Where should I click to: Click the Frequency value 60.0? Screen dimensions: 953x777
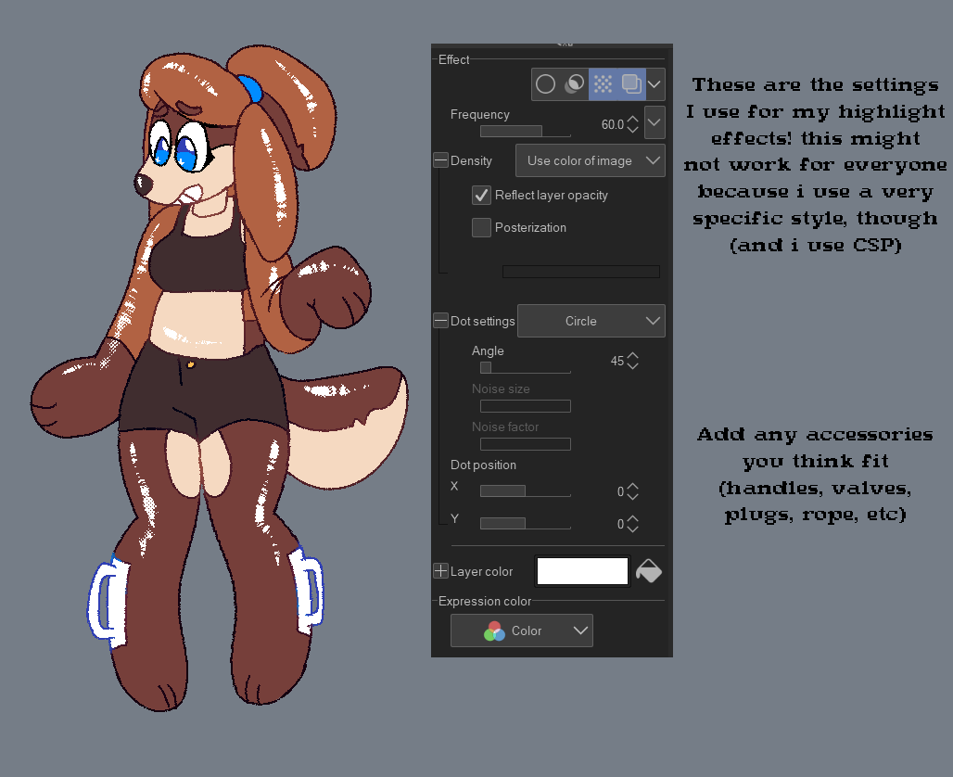(x=612, y=124)
